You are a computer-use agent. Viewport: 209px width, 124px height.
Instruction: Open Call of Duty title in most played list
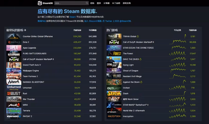point(38,59)
